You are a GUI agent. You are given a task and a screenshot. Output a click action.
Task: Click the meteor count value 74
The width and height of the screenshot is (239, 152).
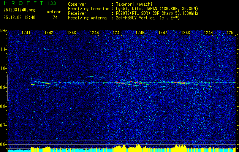pos(55,17)
